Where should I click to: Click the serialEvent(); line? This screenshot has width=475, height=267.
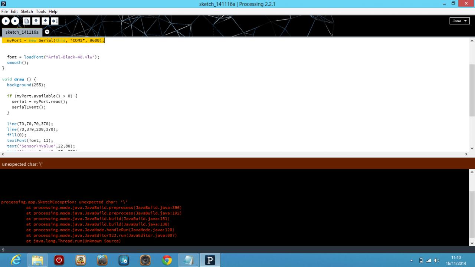(x=29, y=107)
